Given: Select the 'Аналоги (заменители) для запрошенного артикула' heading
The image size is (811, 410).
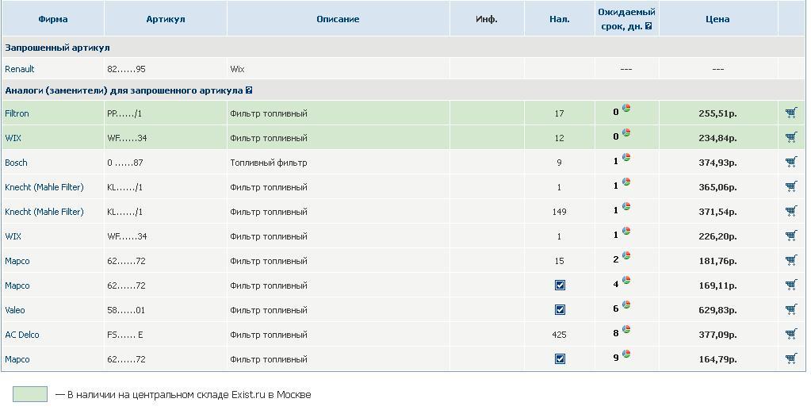Looking at the screenshot, I should point(124,90).
